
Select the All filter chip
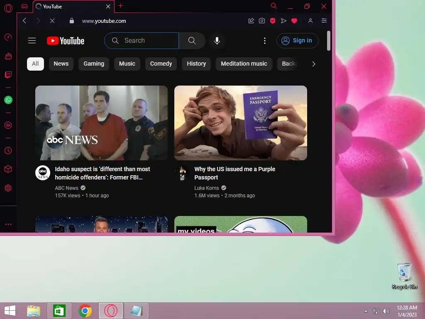[35, 64]
